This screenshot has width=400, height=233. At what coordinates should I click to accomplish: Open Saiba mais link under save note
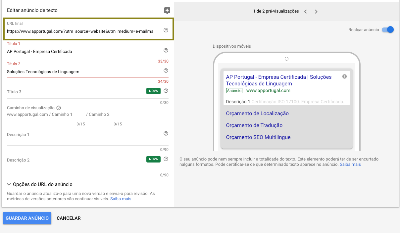pyautogui.click(x=121, y=199)
